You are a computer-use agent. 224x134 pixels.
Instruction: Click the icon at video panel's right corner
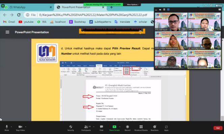(x=220, y=9)
